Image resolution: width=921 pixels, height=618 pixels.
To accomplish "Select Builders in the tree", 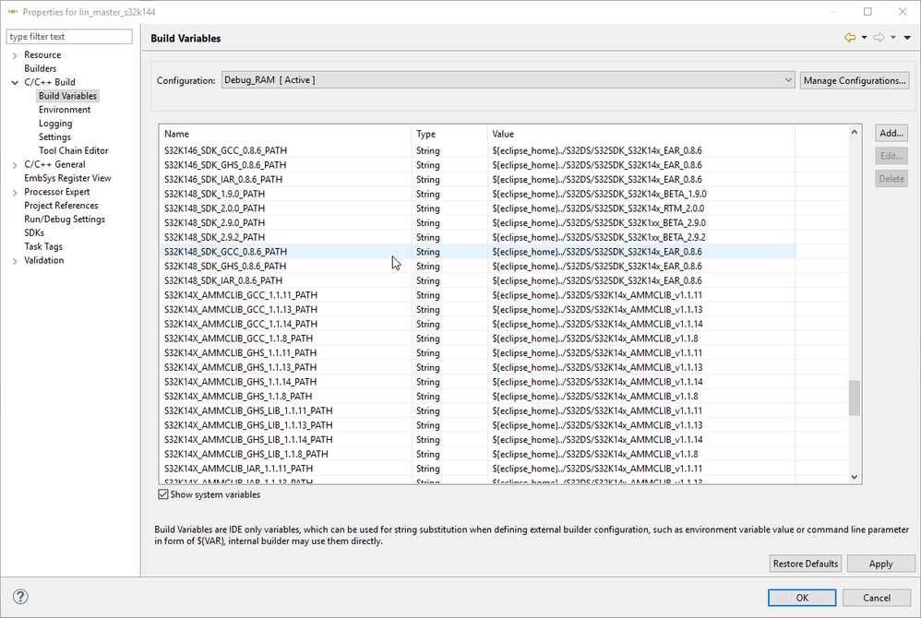I will (x=40, y=68).
